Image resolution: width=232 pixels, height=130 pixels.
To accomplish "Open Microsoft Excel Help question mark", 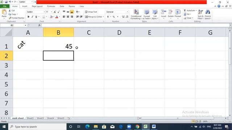I will tap(219, 6).
